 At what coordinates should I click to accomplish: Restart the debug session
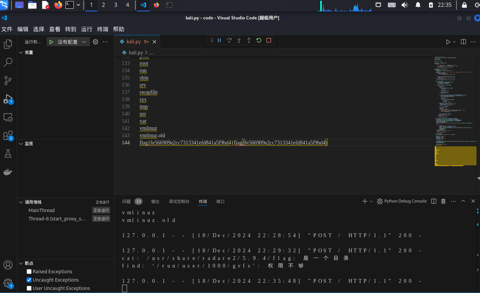click(259, 40)
